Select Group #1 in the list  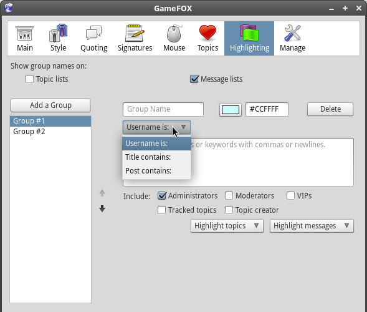pos(50,121)
